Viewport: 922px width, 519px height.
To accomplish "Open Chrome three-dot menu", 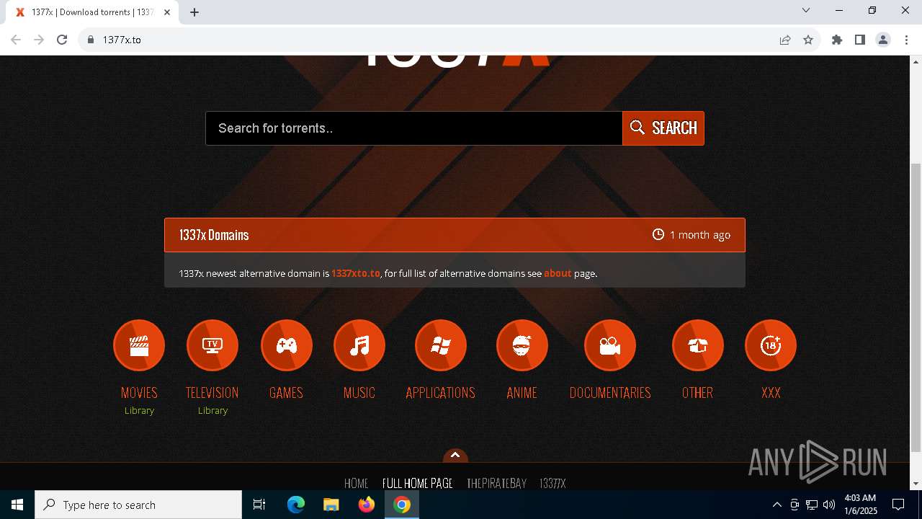I will (906, 40).
